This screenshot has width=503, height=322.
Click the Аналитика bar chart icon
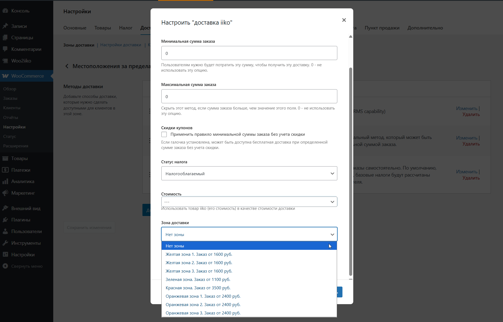click(x=5, y=181)
